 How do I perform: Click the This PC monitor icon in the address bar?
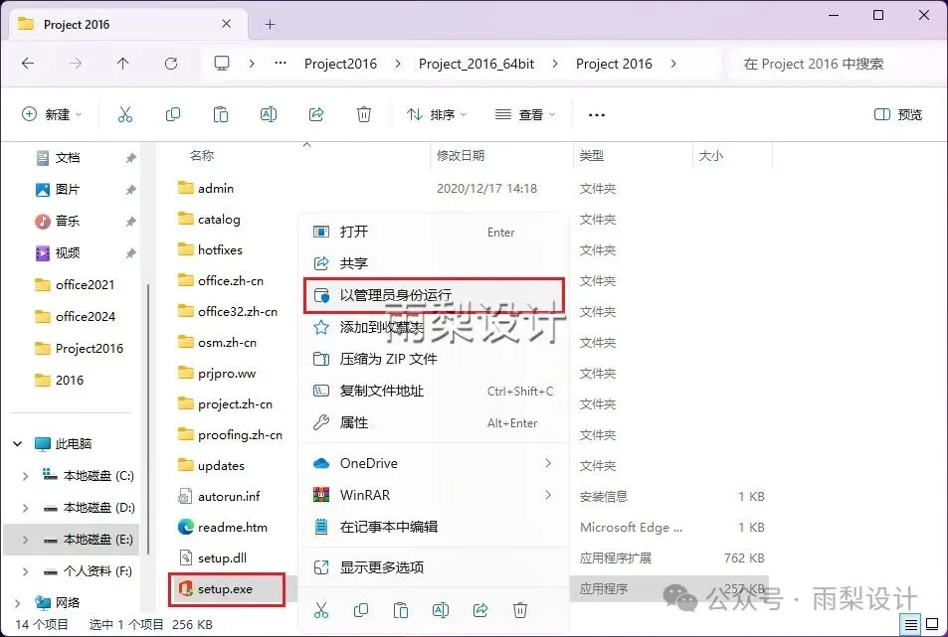click(222, 64)
